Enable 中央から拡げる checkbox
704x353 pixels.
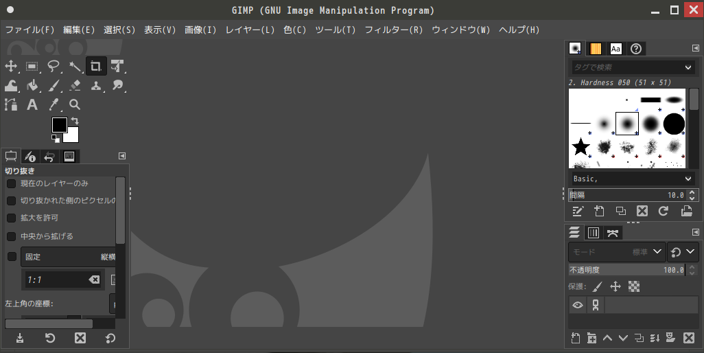click(11, 236)
